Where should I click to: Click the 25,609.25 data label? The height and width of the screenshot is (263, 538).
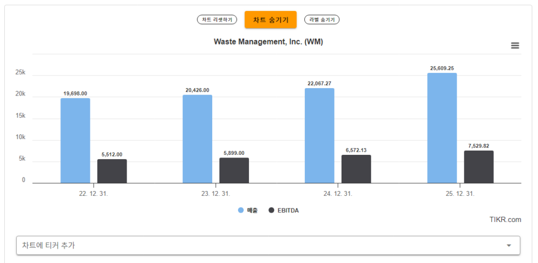pos(442,68)
